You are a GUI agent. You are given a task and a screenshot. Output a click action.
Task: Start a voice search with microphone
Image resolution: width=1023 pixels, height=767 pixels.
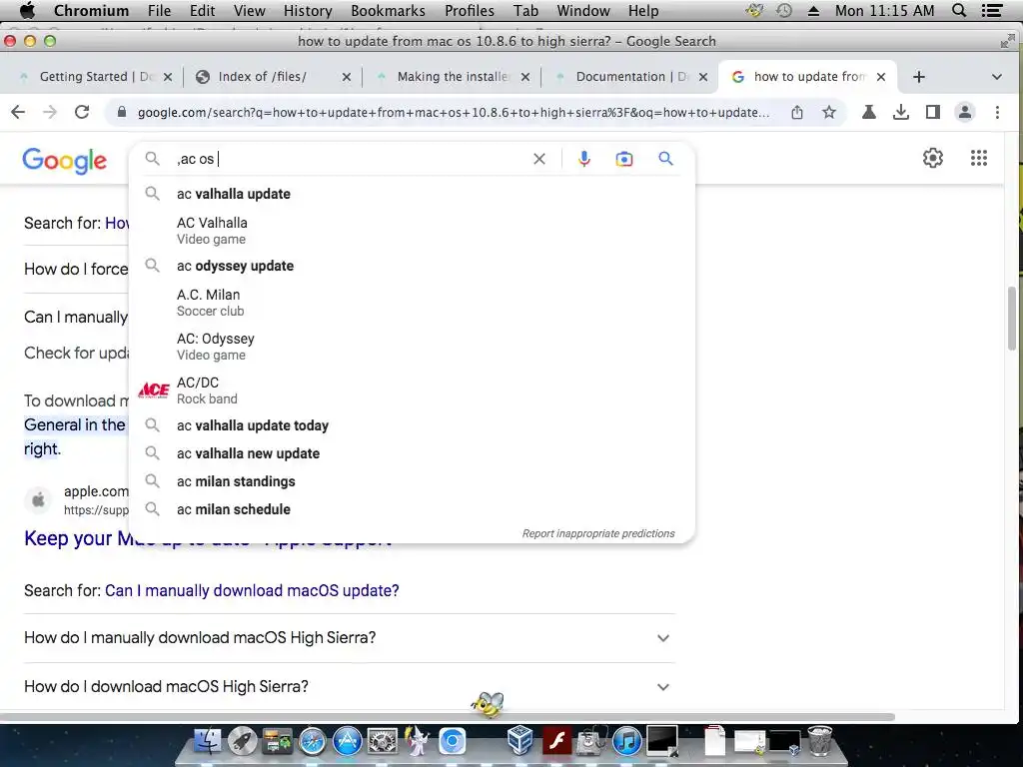pyautogui.click(x=583, y=159)
